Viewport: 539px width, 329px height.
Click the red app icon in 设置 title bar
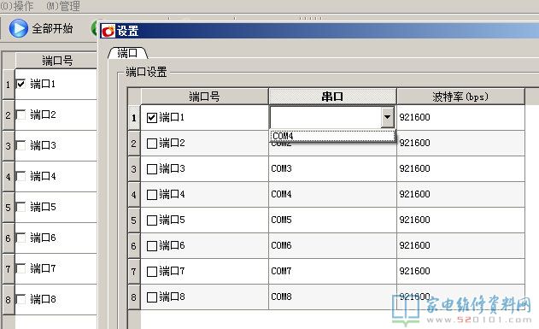tap(108, 31)
